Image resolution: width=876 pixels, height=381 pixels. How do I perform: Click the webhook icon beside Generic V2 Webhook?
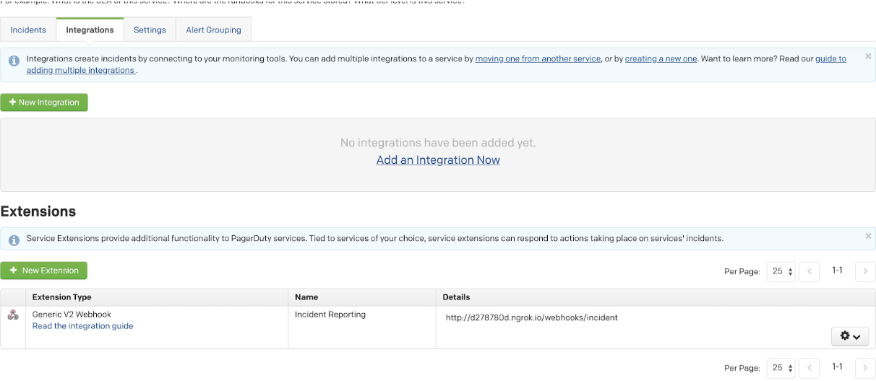pos(13,315)
